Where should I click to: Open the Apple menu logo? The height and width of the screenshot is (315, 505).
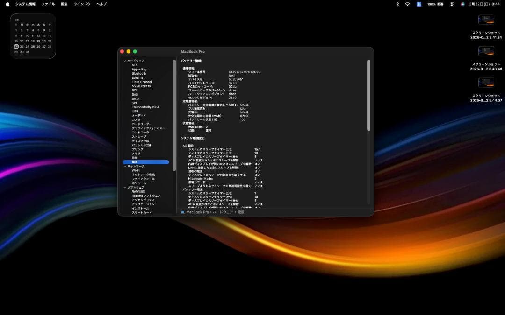(x=7, y=4)
